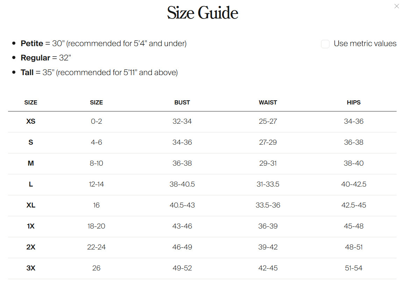Select the HIPS column header
The width and height of the screenshot is (405, 283).
pyautogui.click(x=354, y=102)
